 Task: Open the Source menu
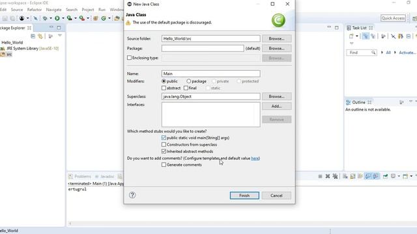(x=17, y=10)
